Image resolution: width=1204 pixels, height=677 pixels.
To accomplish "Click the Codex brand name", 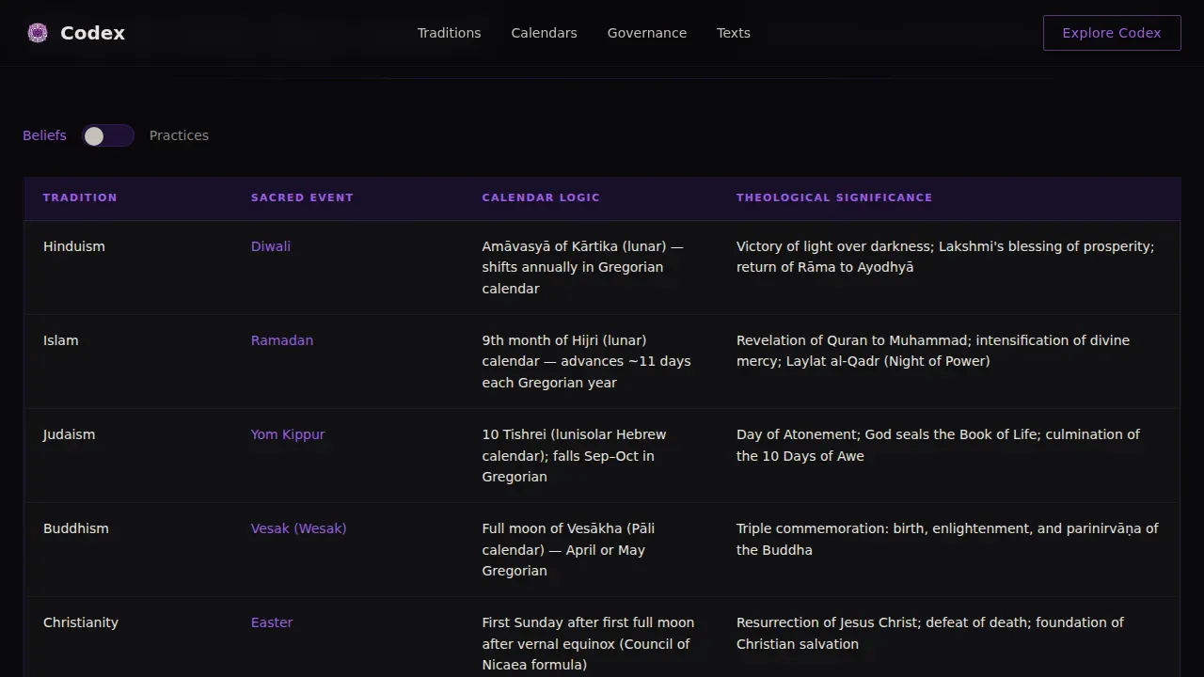I will [x=92, y=33].
